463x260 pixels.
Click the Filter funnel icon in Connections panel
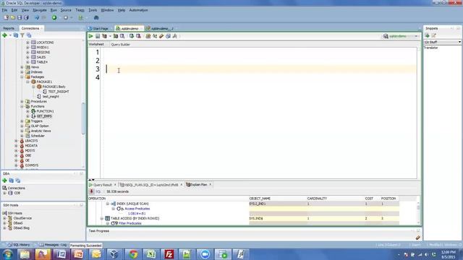click(22, 35)
